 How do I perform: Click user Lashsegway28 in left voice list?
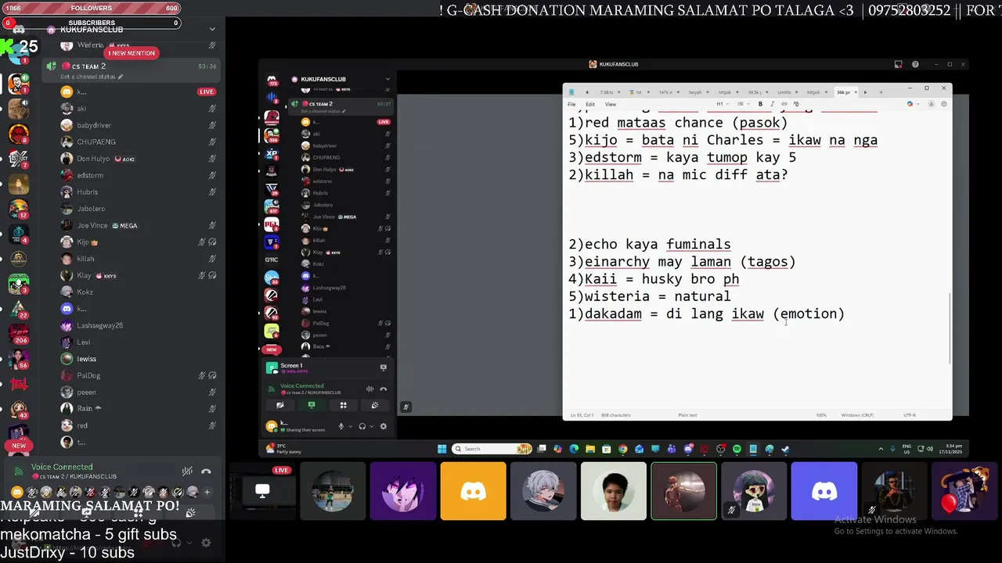pyautogui.click(x=99, y=325)
